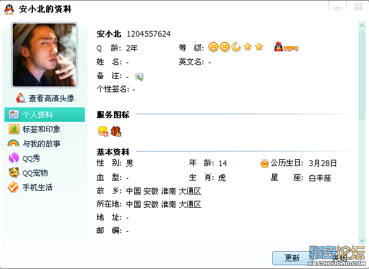Click the scrollbar up arrow
The width and height of the screenshot is (369, 269).
pyautogui.click(x=361, y=26)
